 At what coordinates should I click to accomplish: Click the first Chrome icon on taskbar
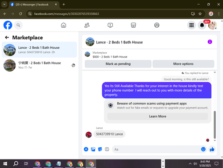(x=37, y=164)
